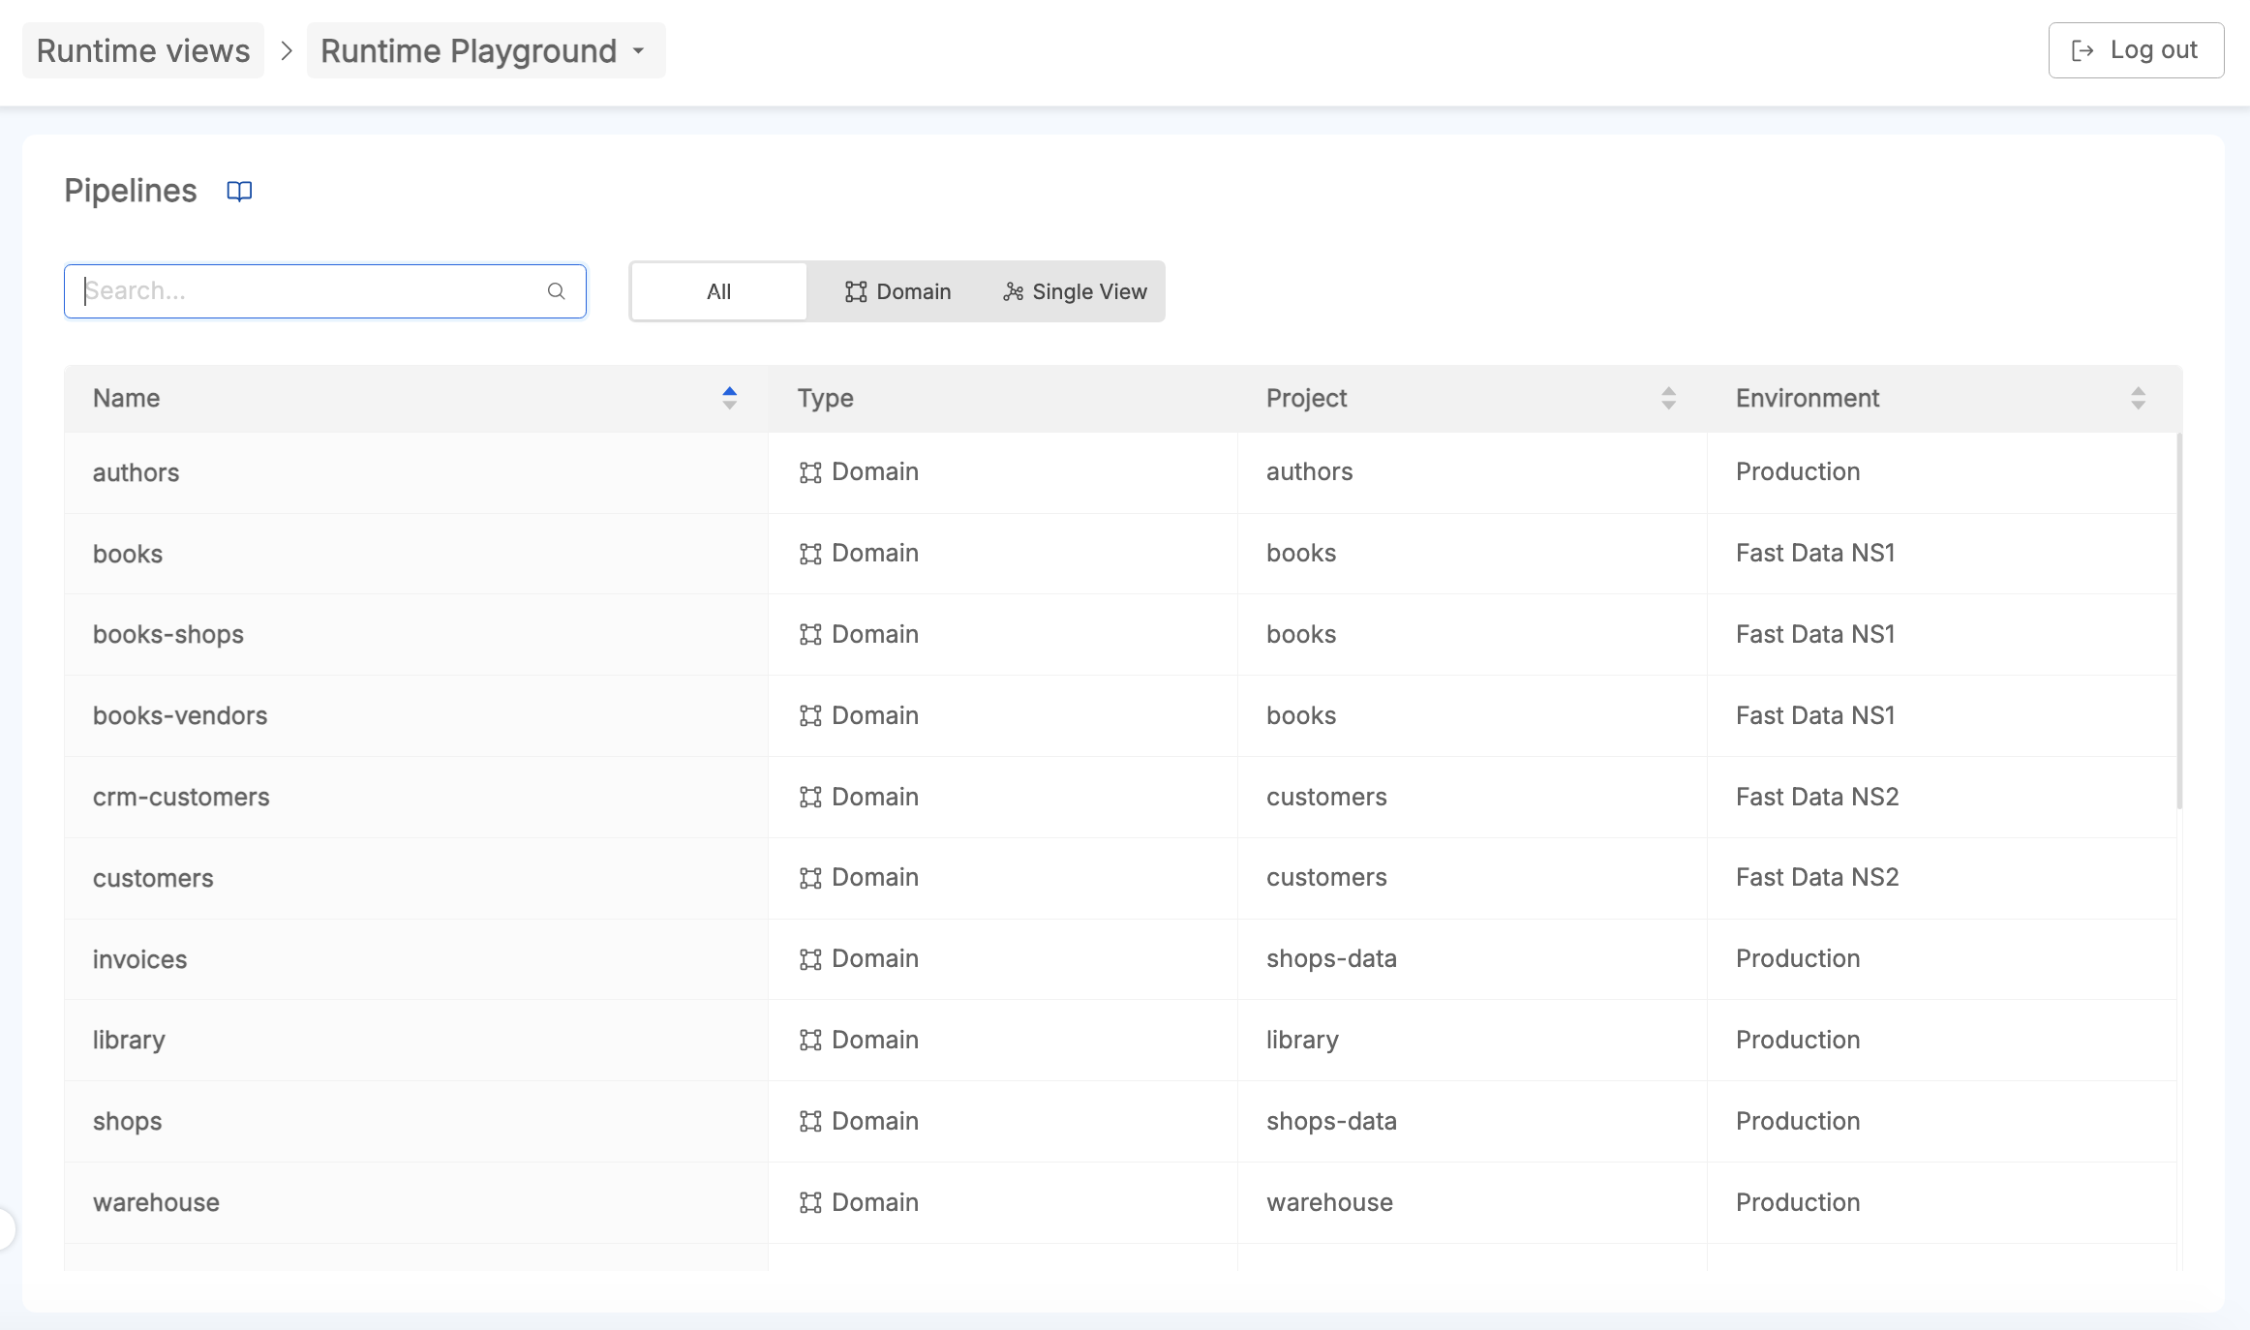Click the Domain icon next to authors row

[x=812, y=471]
